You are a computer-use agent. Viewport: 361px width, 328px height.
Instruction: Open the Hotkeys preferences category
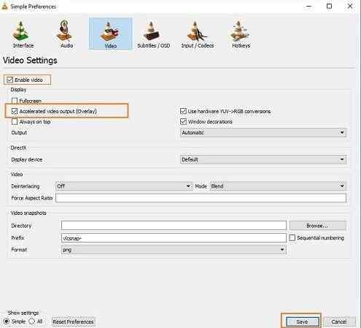pyautogui.click(x=241, y=34)
